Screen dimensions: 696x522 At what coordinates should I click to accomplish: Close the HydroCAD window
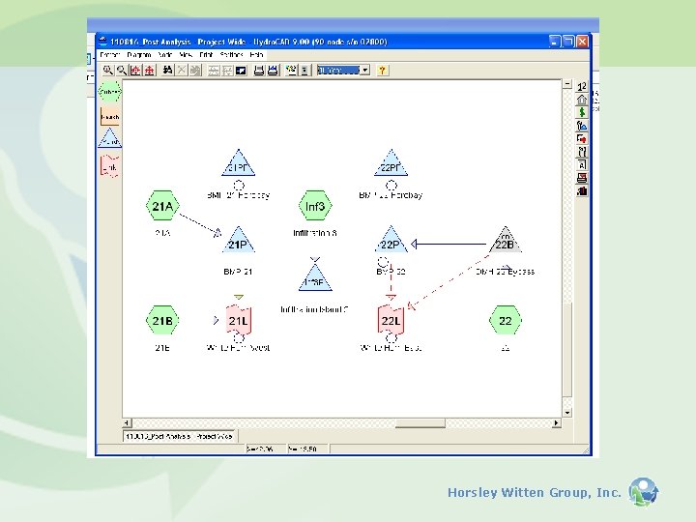(x=582, y=42)
